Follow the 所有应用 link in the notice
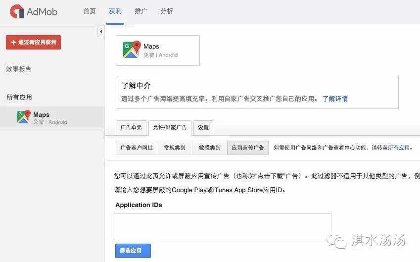The image size is (420, 262). coord(399,148)
